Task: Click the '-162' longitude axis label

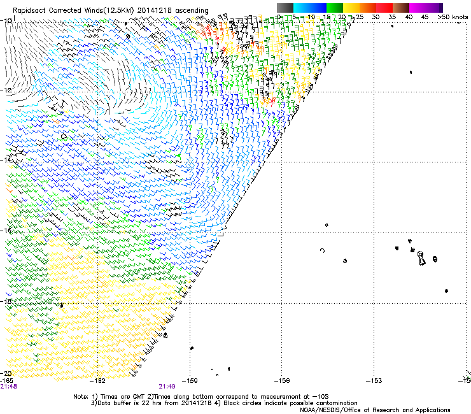Action: [x=99, y=381]
